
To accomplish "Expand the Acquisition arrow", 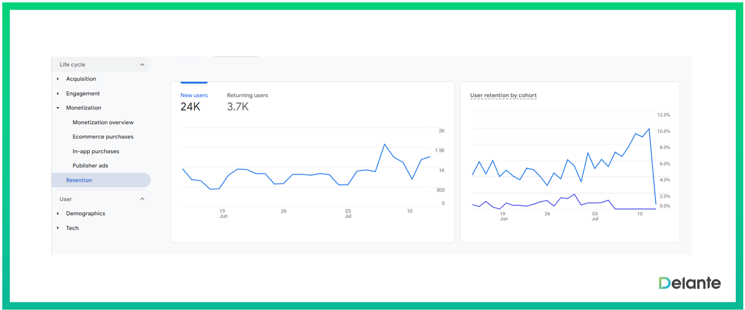I will point(58,79).
